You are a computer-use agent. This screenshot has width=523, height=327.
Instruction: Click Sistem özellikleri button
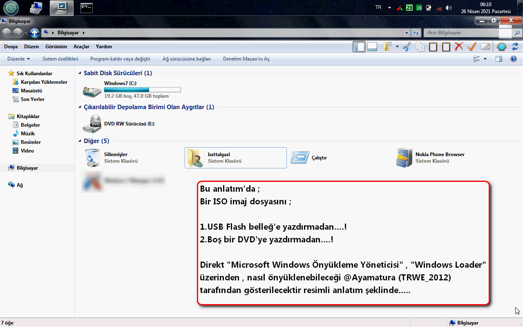(60, 59)
